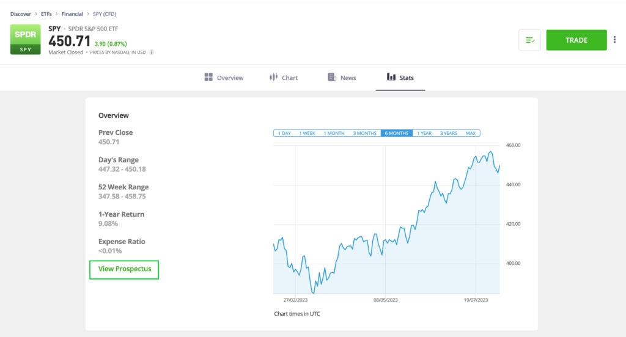
Task: Switch to the News tab
Action: pyautogui.click(x=342, y=78)
